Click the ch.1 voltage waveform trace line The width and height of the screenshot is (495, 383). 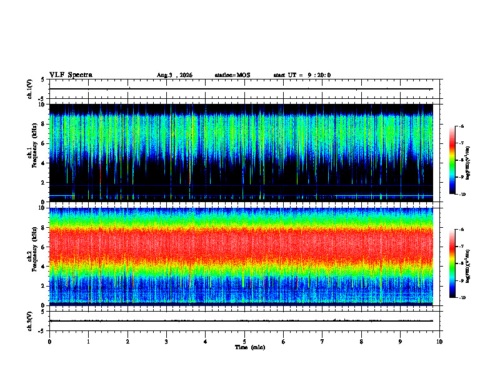241,89
